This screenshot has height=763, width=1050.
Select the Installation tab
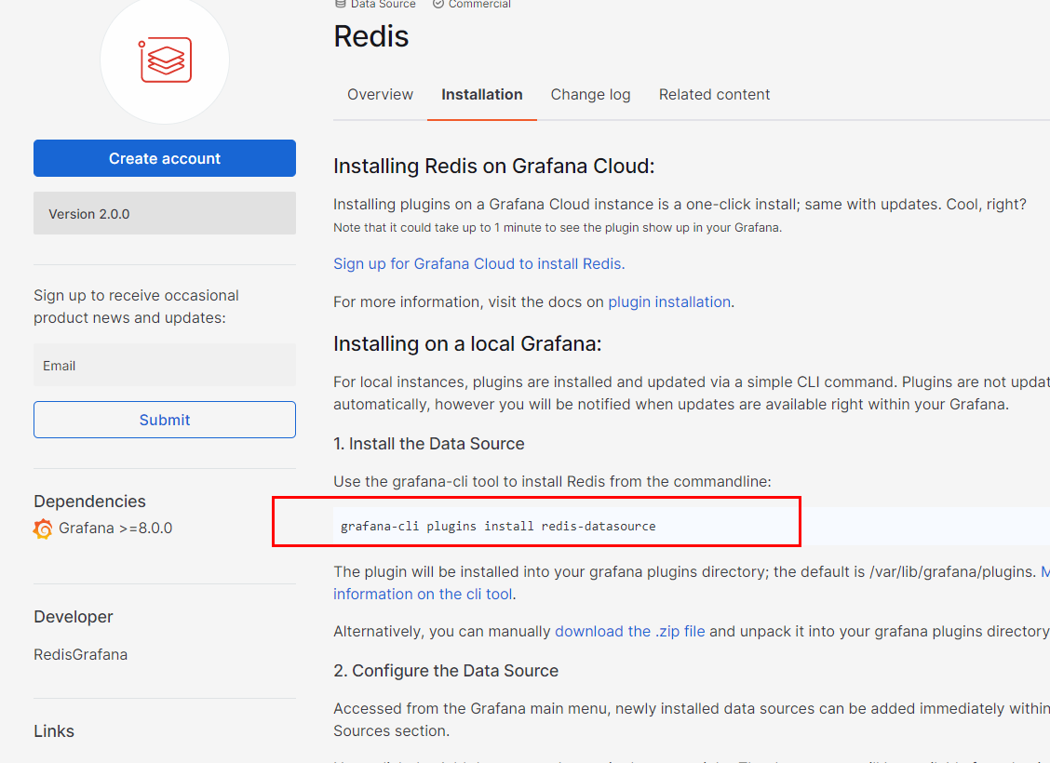click(482, 94)
